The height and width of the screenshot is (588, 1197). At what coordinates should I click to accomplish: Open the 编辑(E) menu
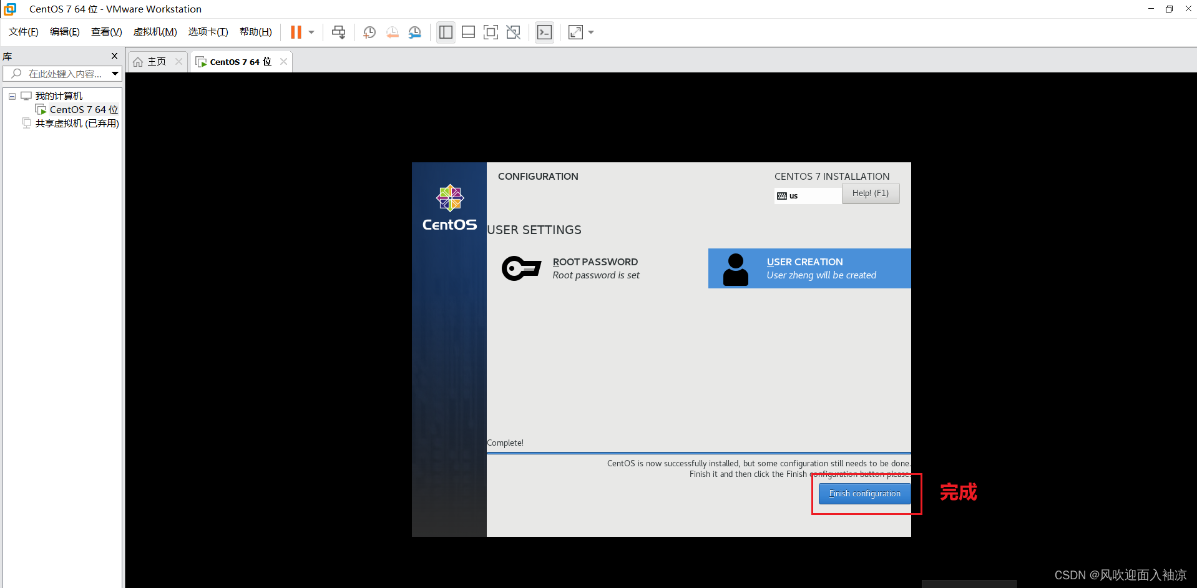(65, 32)
